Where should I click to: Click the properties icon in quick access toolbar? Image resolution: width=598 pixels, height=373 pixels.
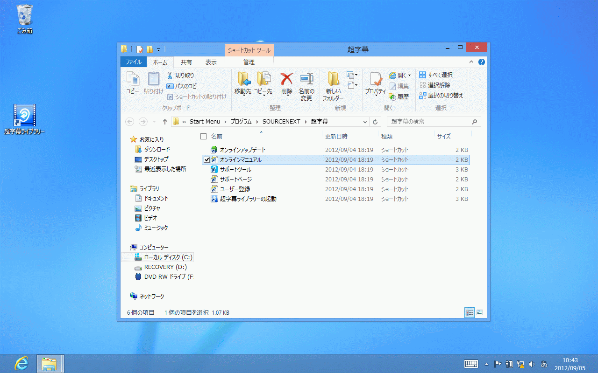pyautogui.click(x=139, y=49)
